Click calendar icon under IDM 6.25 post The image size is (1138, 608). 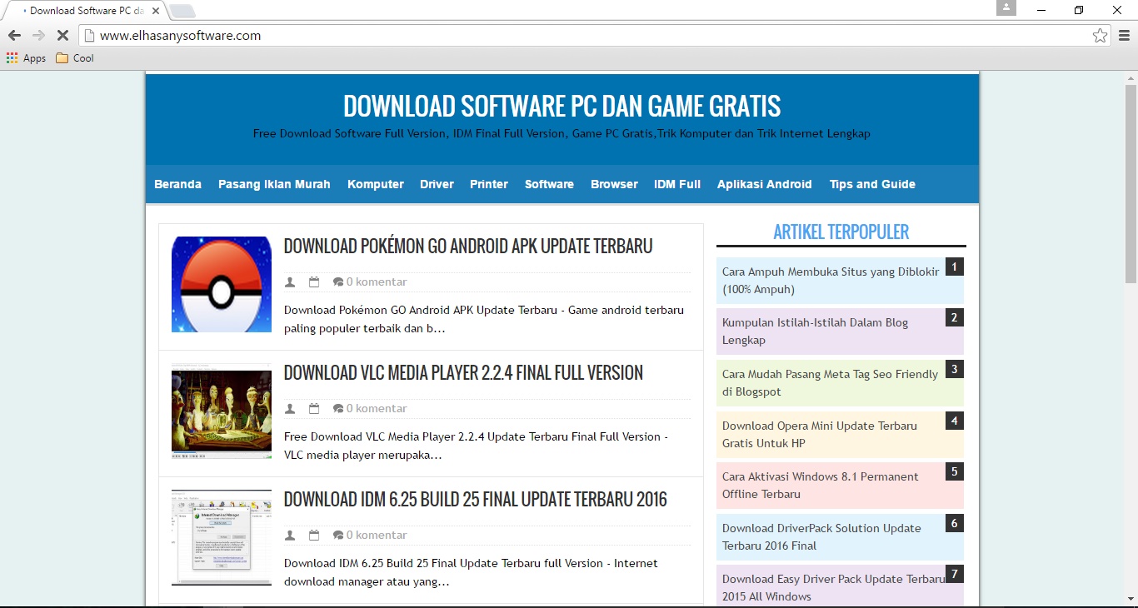click(314, 536)
